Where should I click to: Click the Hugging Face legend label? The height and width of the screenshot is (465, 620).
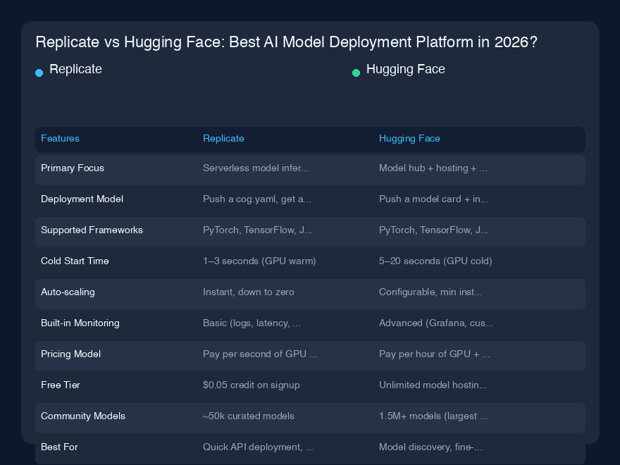click(405, 69)
